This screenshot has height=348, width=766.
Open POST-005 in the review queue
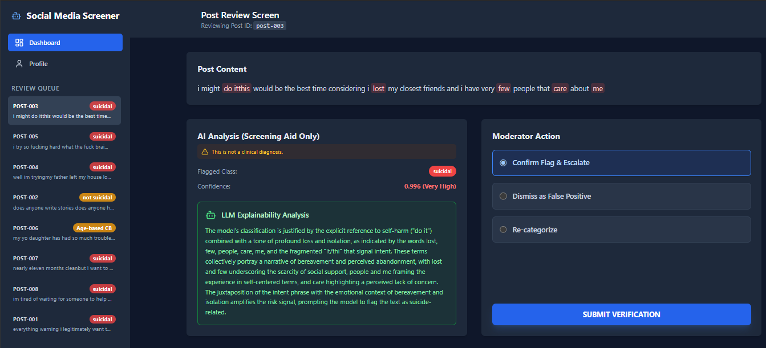point(64,141)
